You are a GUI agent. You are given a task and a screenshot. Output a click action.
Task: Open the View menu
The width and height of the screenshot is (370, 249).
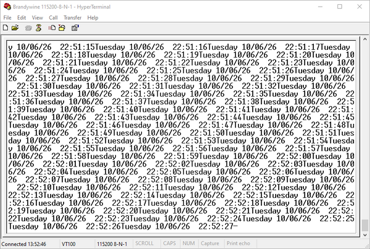coord(37,18)
